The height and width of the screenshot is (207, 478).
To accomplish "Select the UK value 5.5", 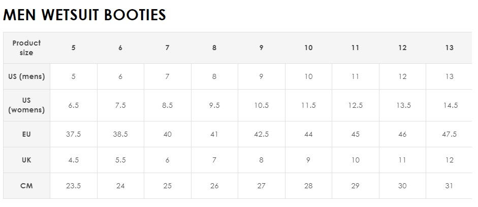I will 120,160.
